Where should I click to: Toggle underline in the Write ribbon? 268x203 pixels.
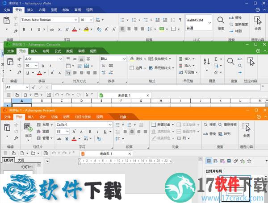(39, 29)
